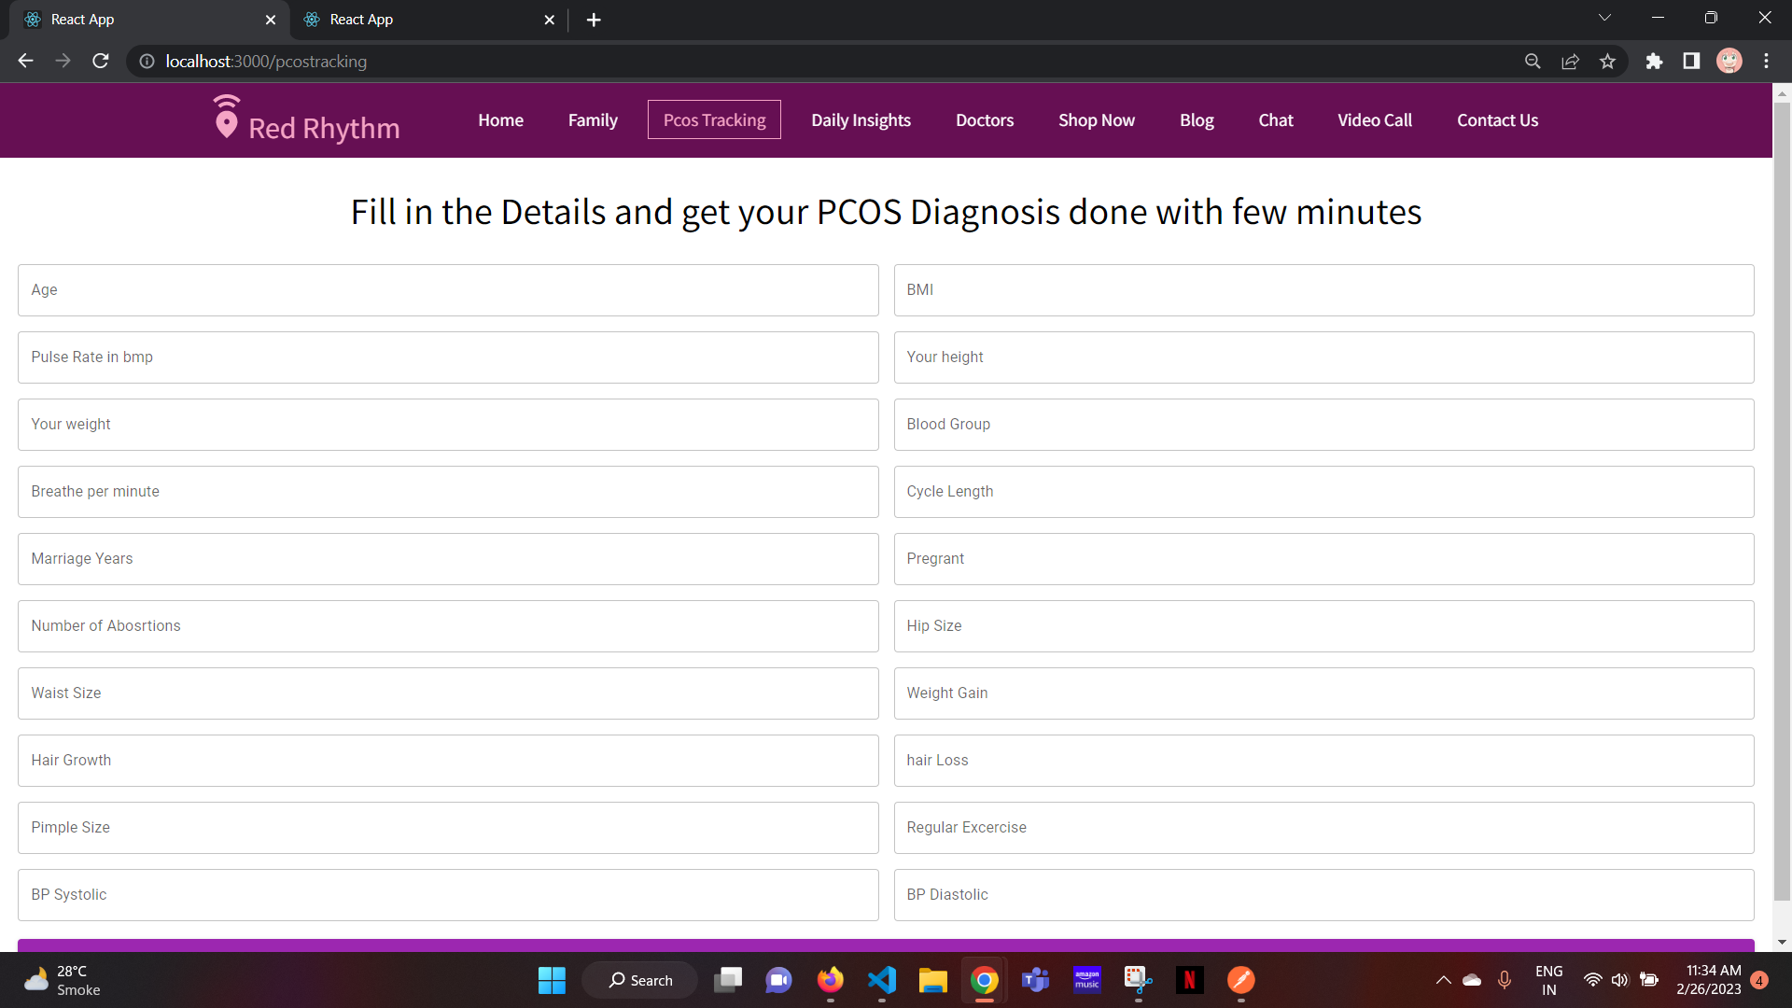
Task: Share this page via the share icon
Action: [x=1570, y=62]
